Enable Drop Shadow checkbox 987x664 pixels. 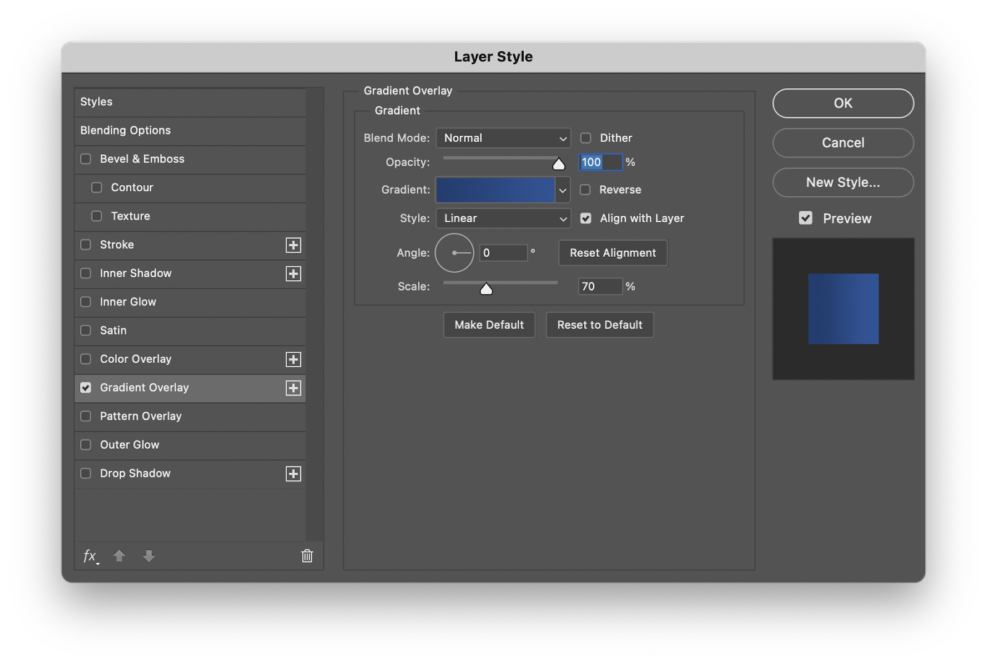click(x=86, y=473)
